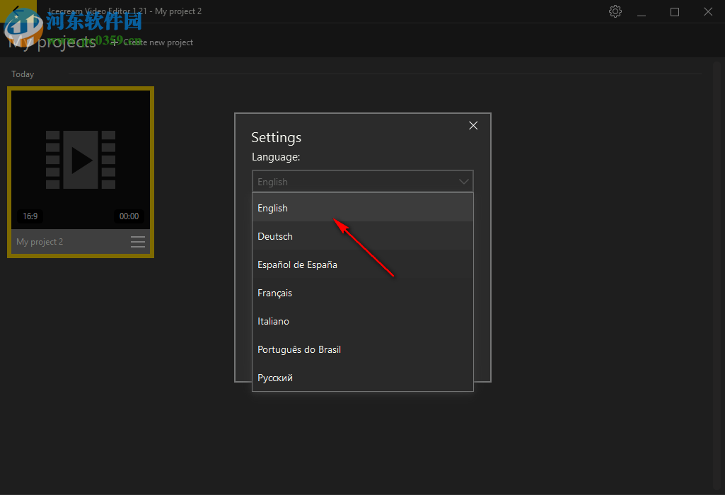
Task: Open the My project 2 thumbnail
Action: pyautogui.click(x=81, y=159)
